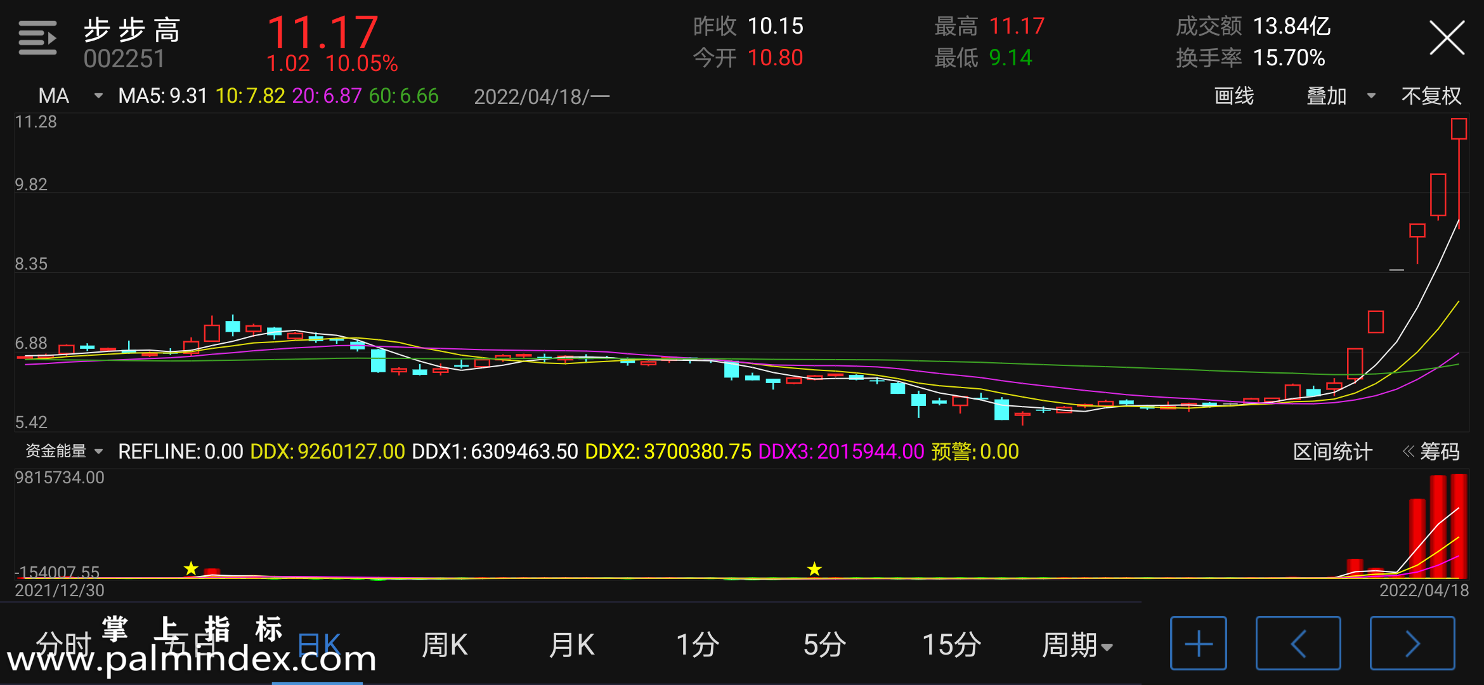Click price axis label 9.82
Screen dimensions: 1484x685
[x=31, y=185]
